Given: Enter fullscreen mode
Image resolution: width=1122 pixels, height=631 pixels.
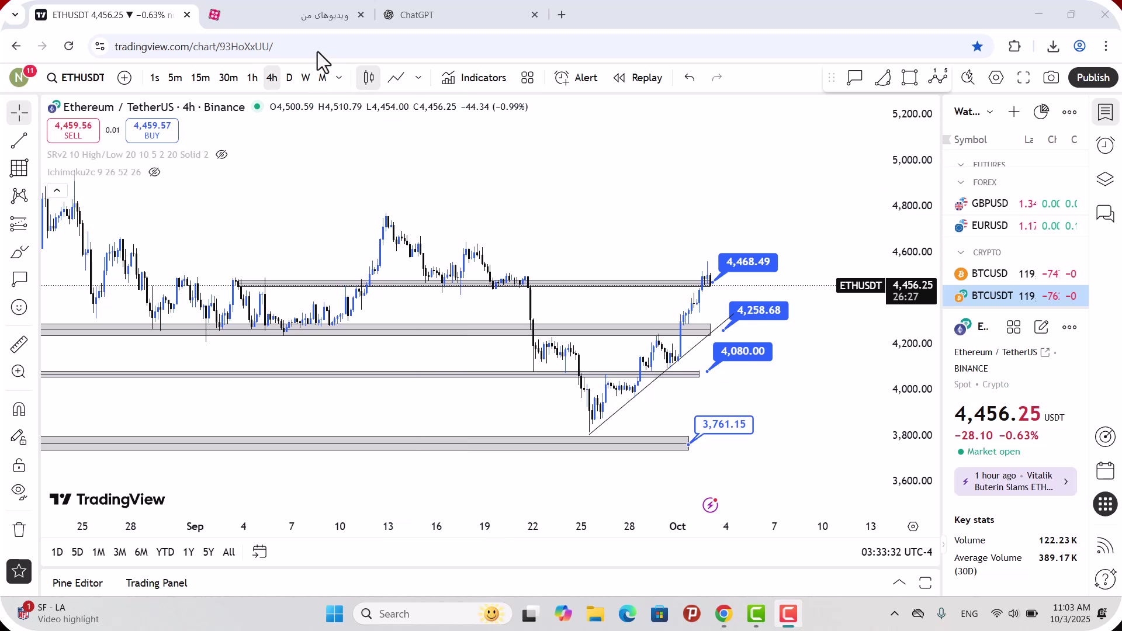Looking at the screenshot, I should coord(1023,78).
